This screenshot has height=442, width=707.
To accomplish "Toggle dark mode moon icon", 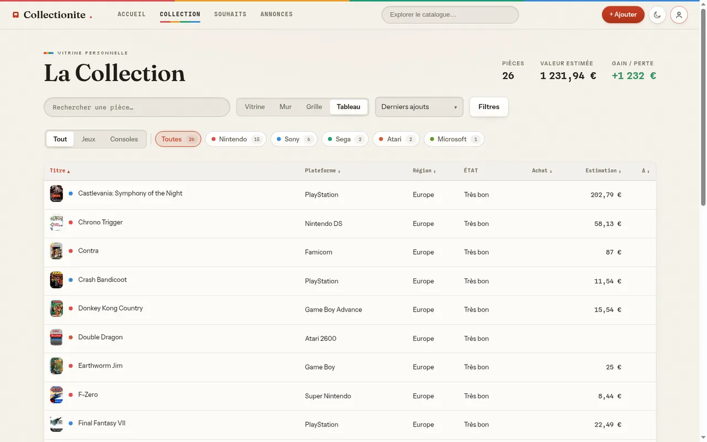I will point(657,15).
